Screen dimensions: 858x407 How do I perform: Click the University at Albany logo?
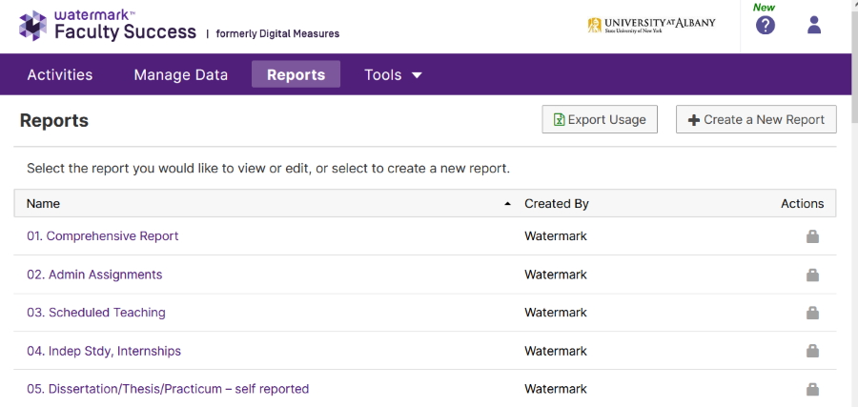coord(651,25)
